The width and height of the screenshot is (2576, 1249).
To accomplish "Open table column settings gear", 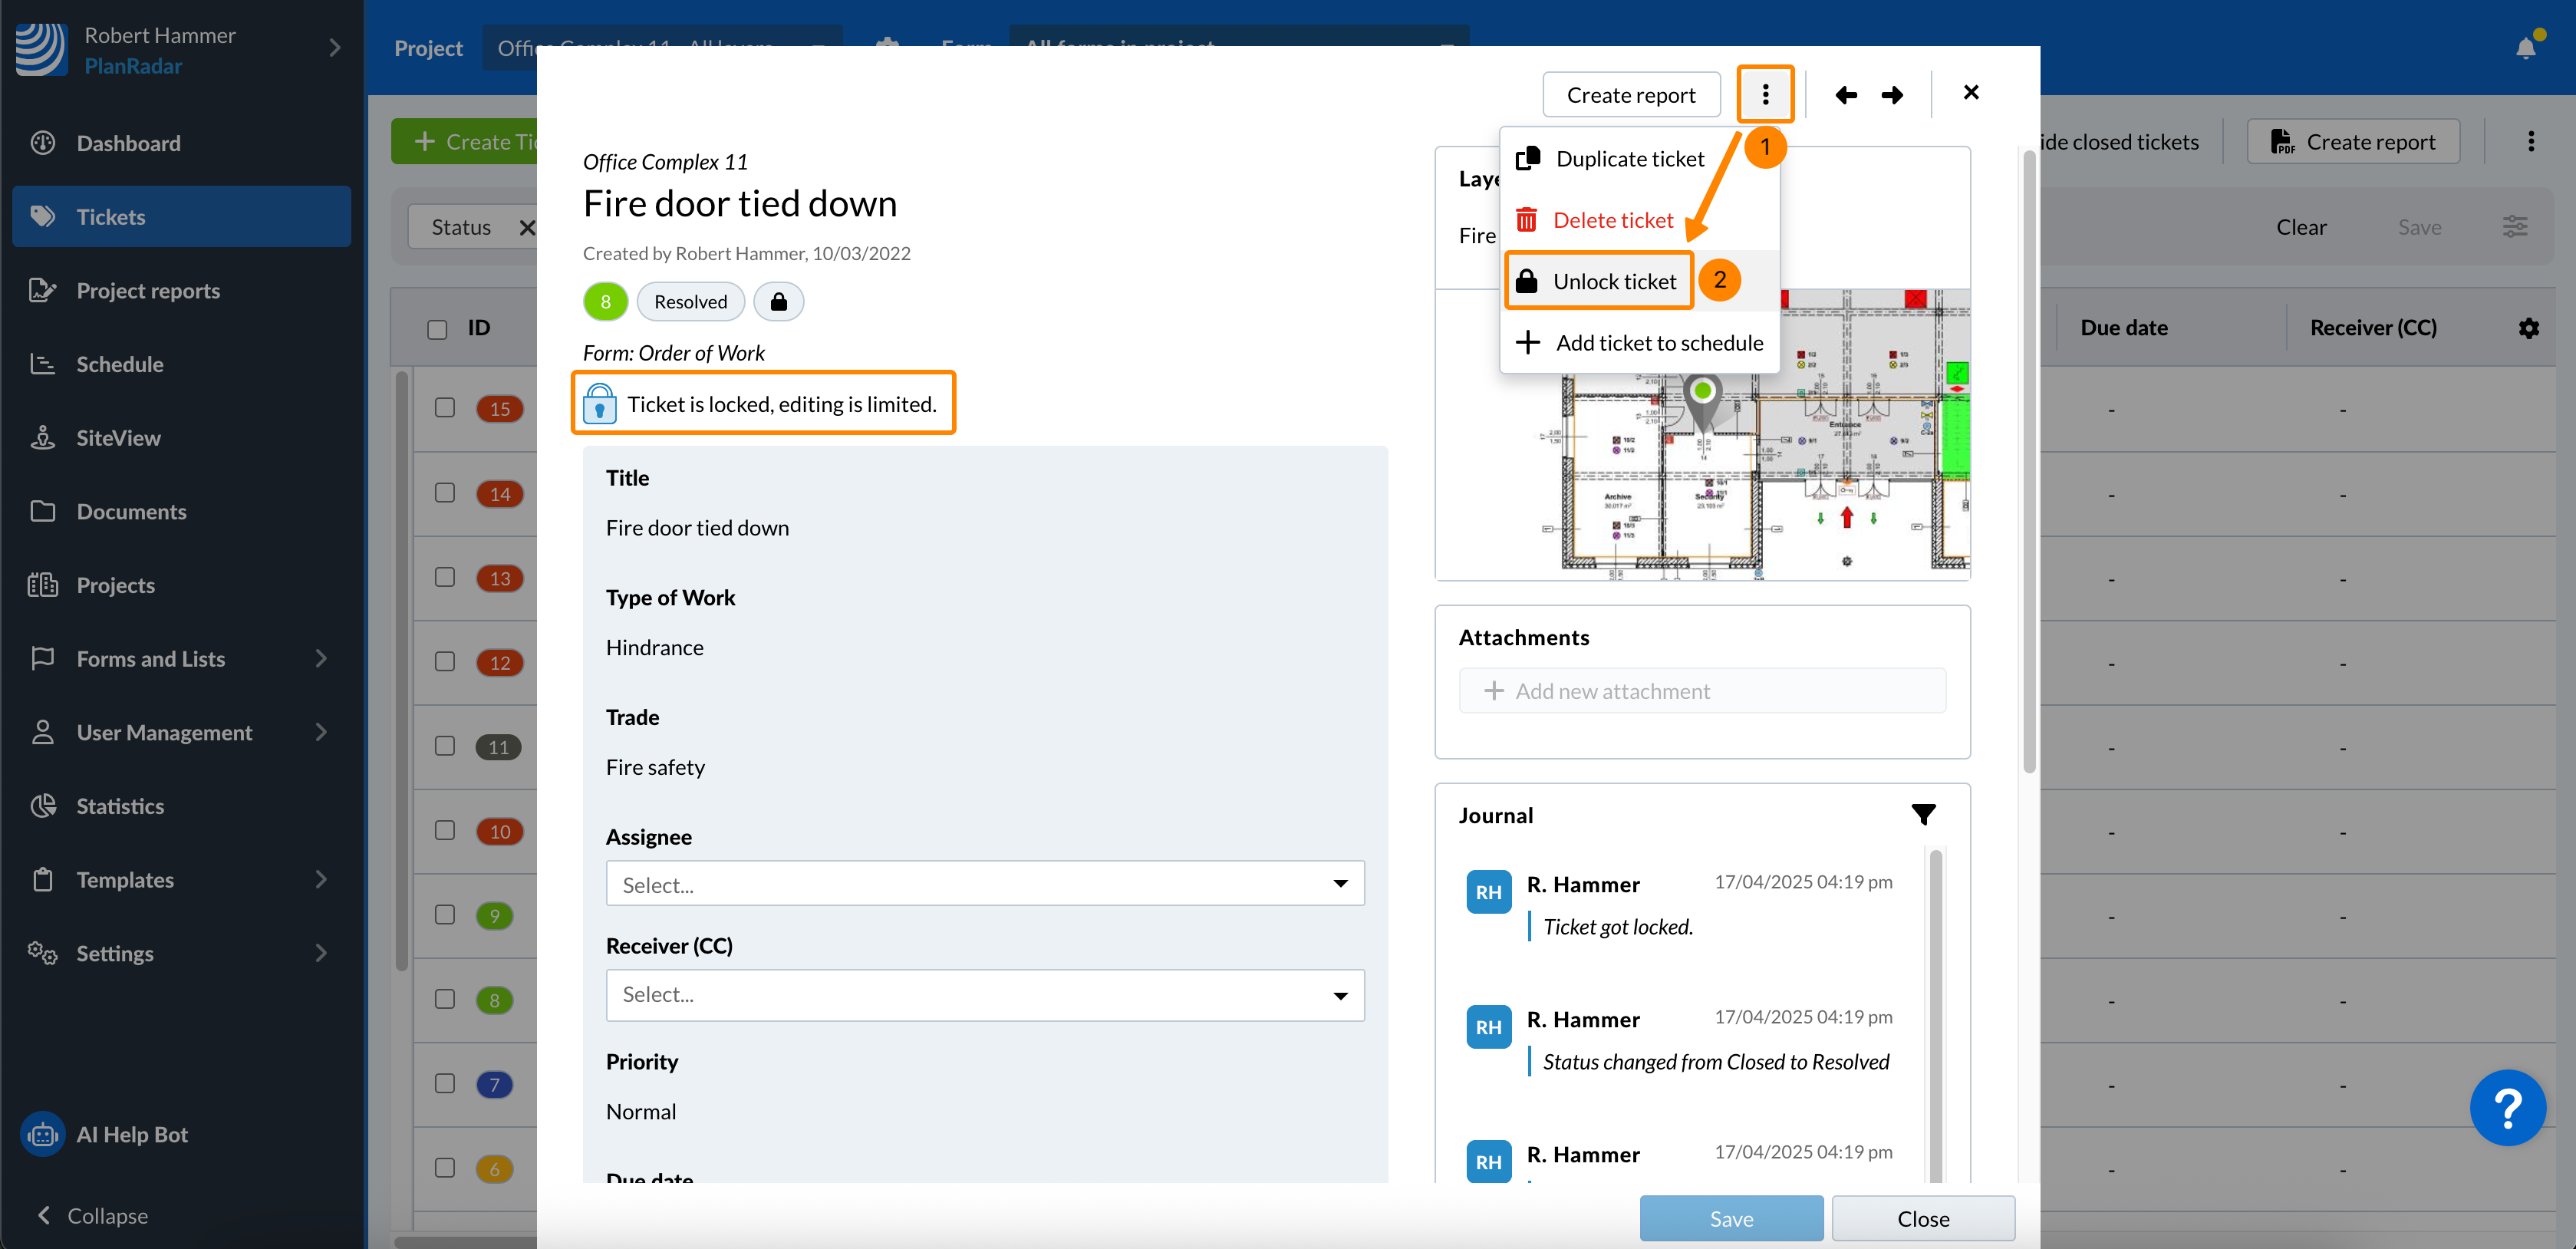I will pyautogui.click(x=2528, y=328).
